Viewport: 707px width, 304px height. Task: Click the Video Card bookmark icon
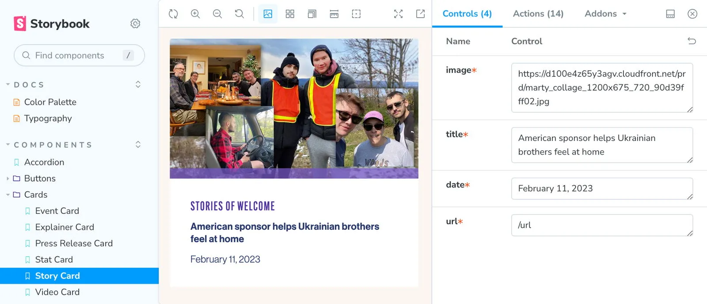[28, 292]
